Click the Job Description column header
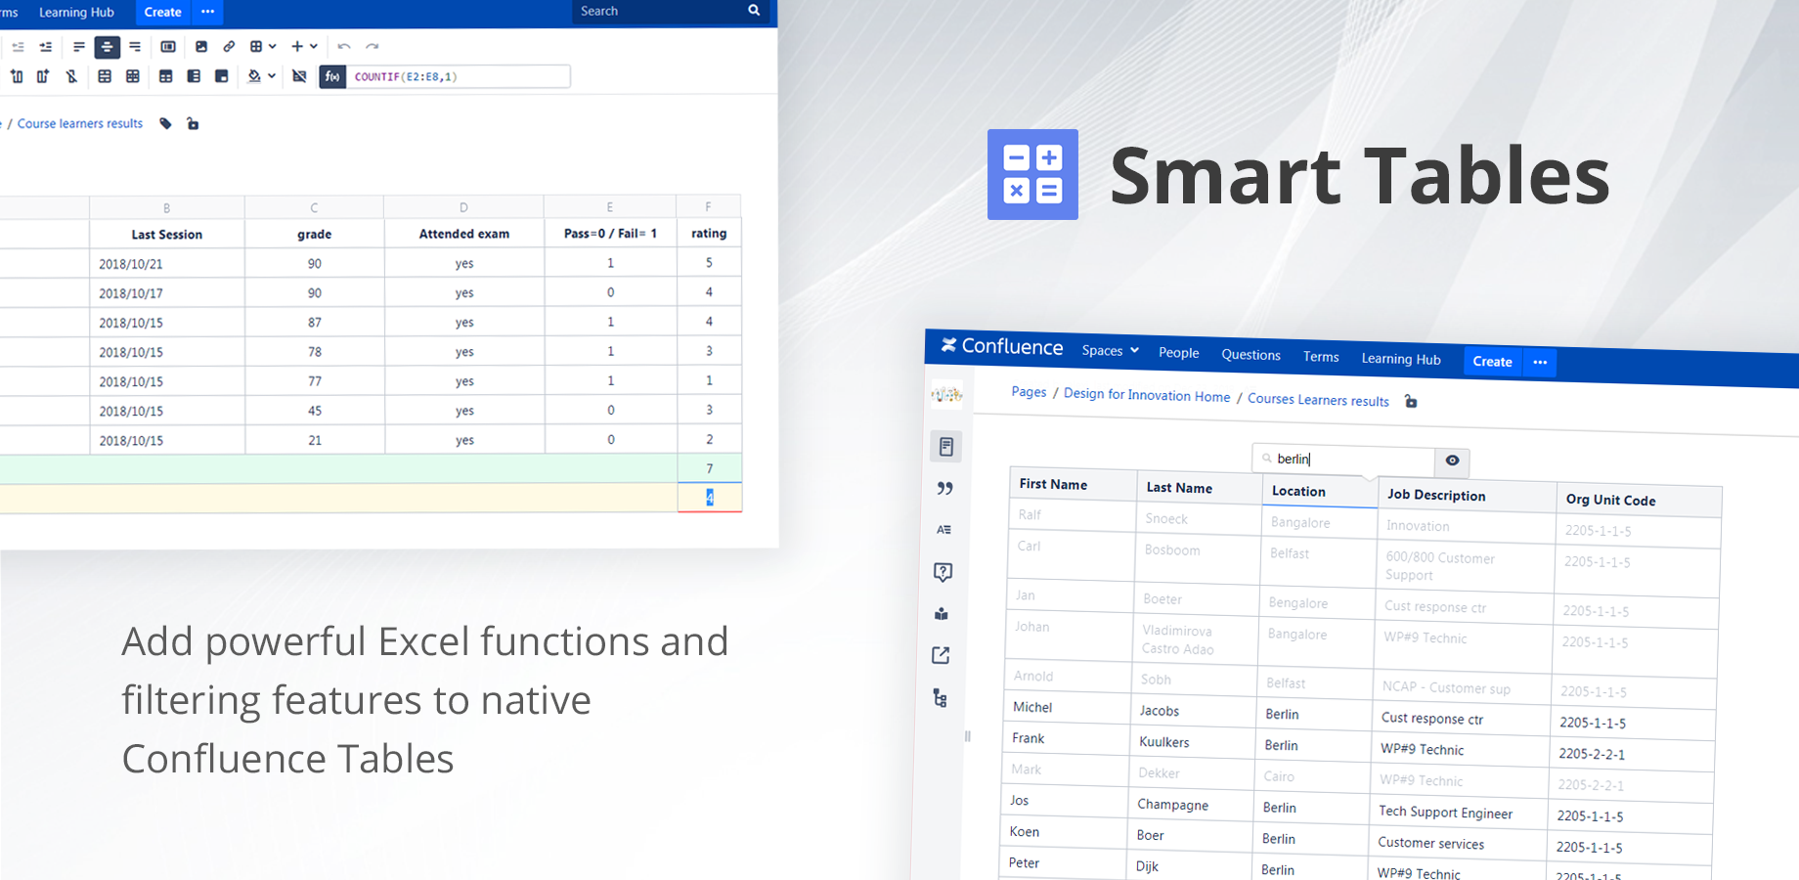 coord(1466,496)
